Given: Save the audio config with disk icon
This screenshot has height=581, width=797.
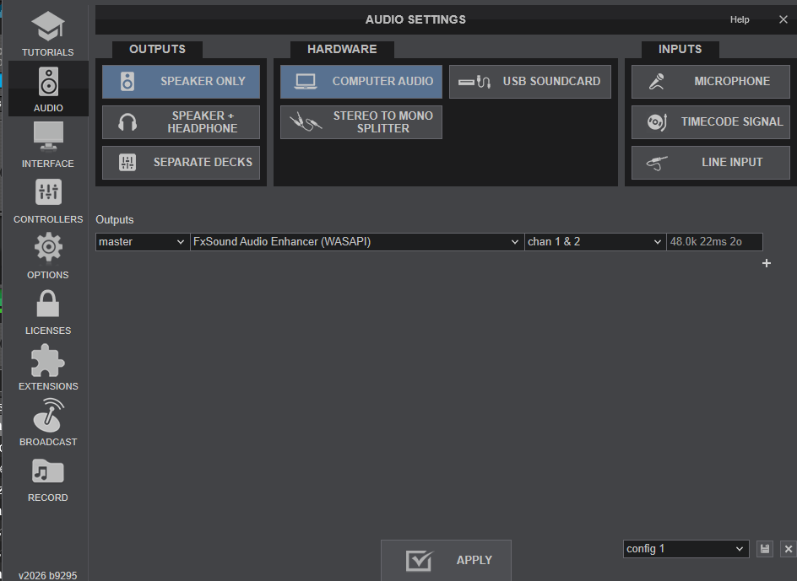Looking at the screenshot, I should (764, 549).
